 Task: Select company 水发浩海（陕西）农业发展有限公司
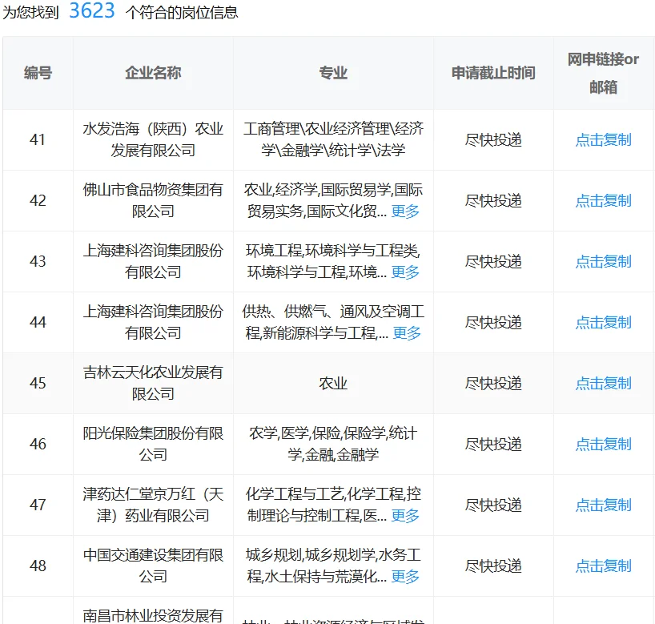click(x=153, y=139)
